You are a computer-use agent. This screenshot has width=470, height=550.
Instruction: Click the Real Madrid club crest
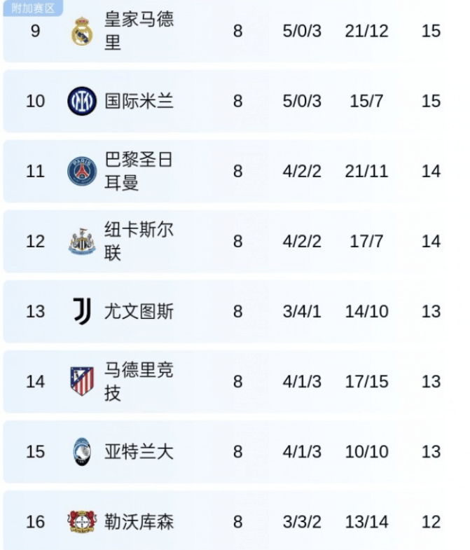click(82, 32)
